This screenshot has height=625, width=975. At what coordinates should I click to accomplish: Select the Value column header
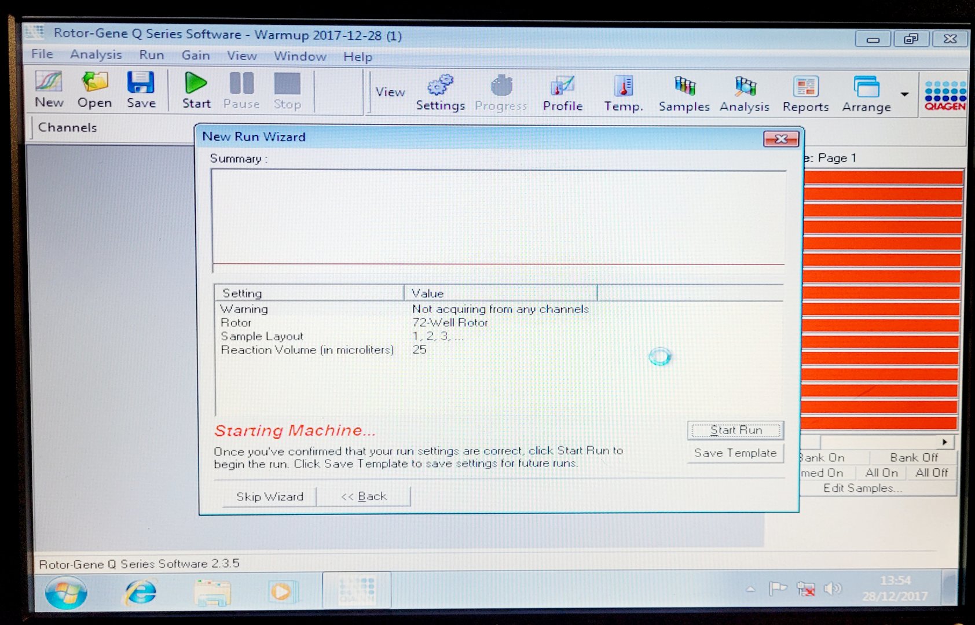pos(501,293)
